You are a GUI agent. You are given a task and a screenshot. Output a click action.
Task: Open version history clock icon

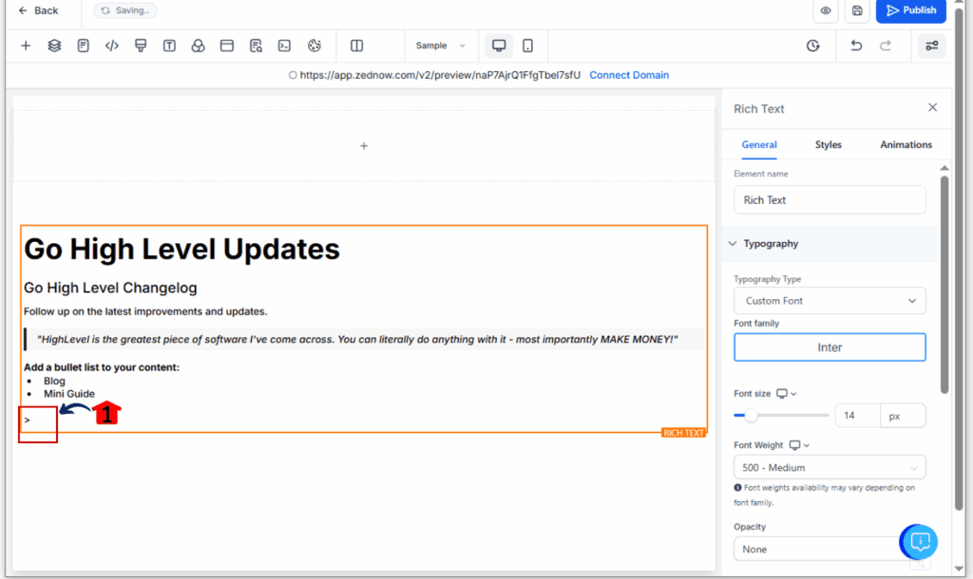tap(813, 46)
